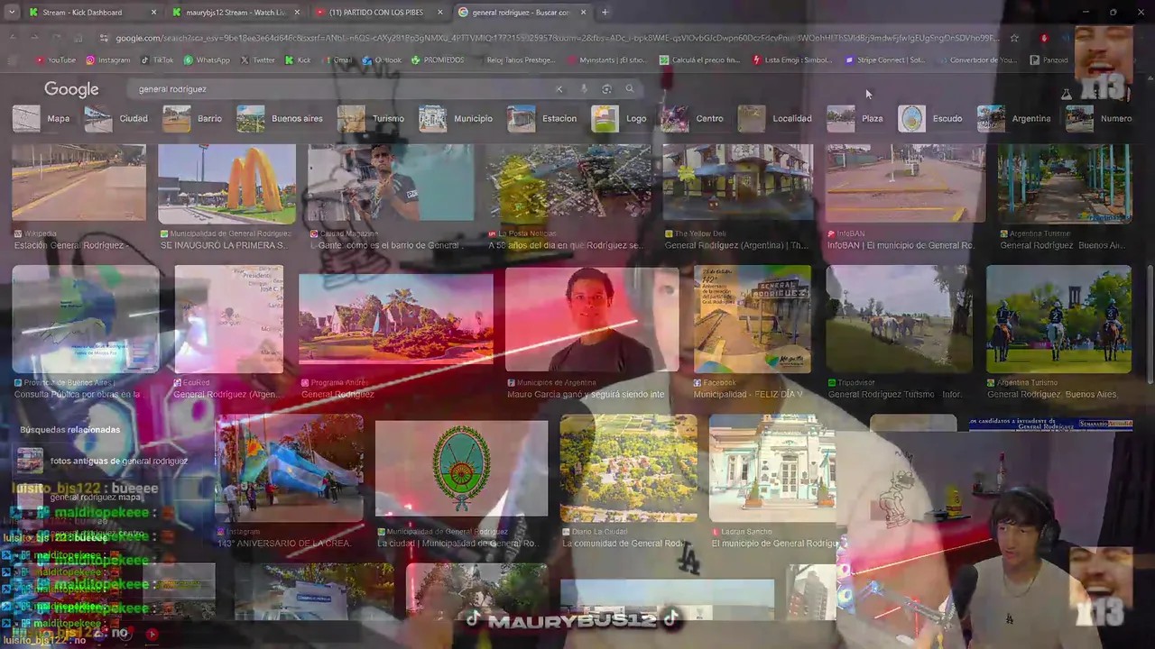Filter images by the Turismo chip
The width and height of the screenshot is (1155, 649).
[x=371, y=118]
